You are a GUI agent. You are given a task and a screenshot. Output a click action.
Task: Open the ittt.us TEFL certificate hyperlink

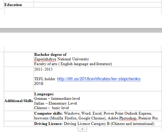point(99,79)
